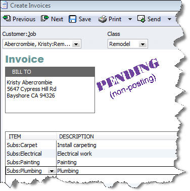Click the Create Invoices window icon
The image size is (190, 191).
(x=4, y=5)
